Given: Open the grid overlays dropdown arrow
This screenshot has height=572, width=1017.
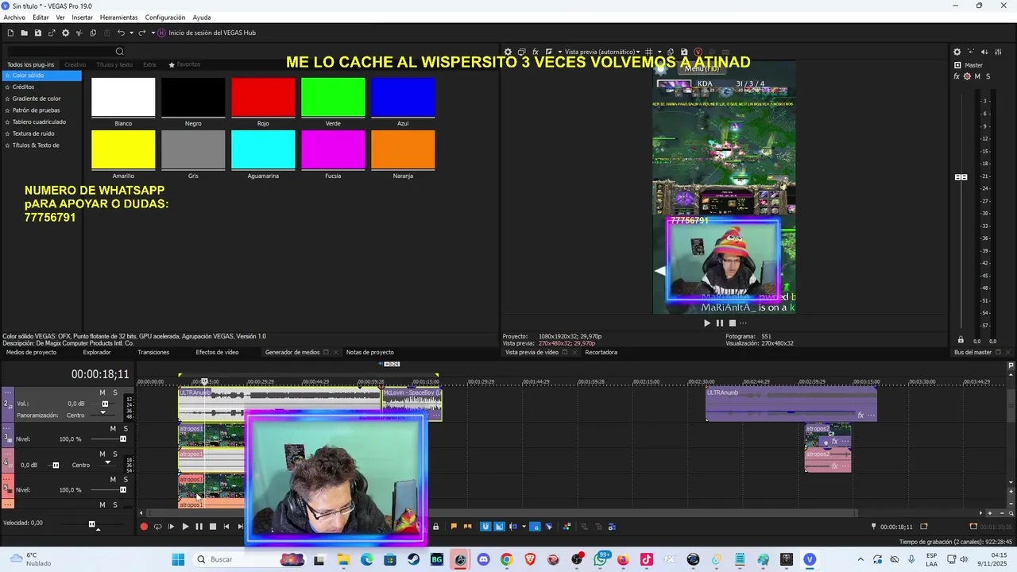Looking at the screenshot, I should point(659,52).
